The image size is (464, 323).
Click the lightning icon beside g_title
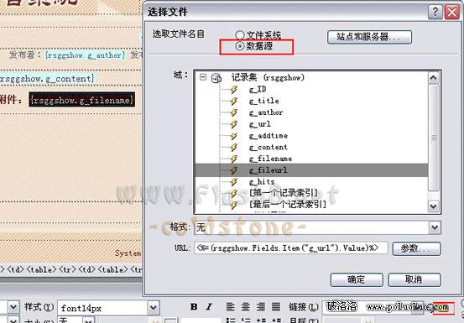[234, 102]
